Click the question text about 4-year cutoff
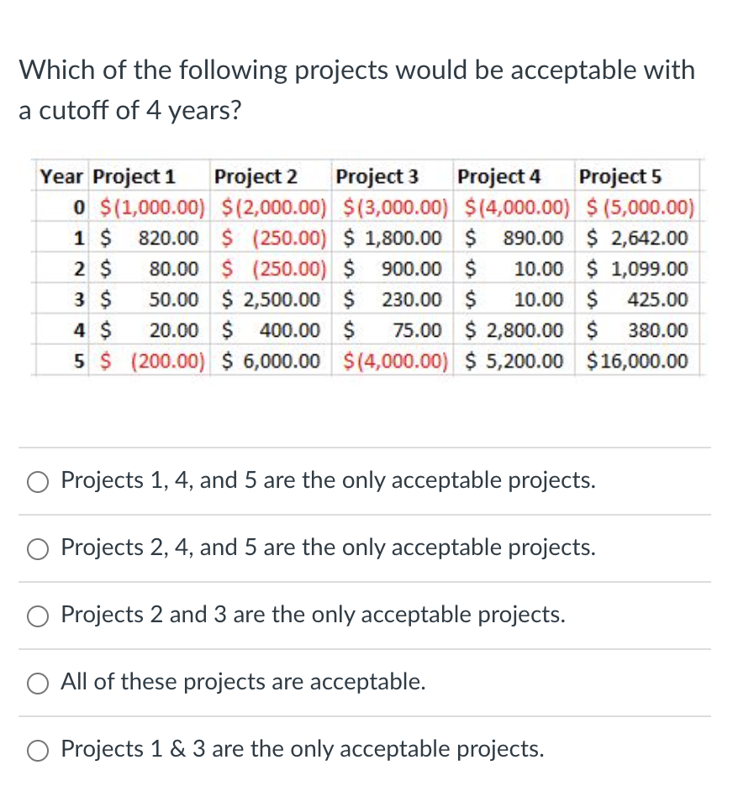Viewport: 733px width, 786px height. click(356, 88)
